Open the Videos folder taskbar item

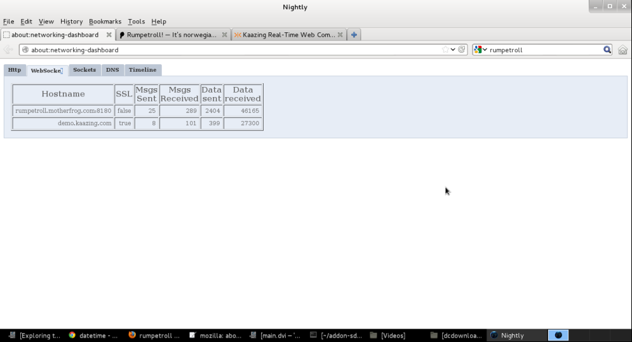[x=387, y=336]
